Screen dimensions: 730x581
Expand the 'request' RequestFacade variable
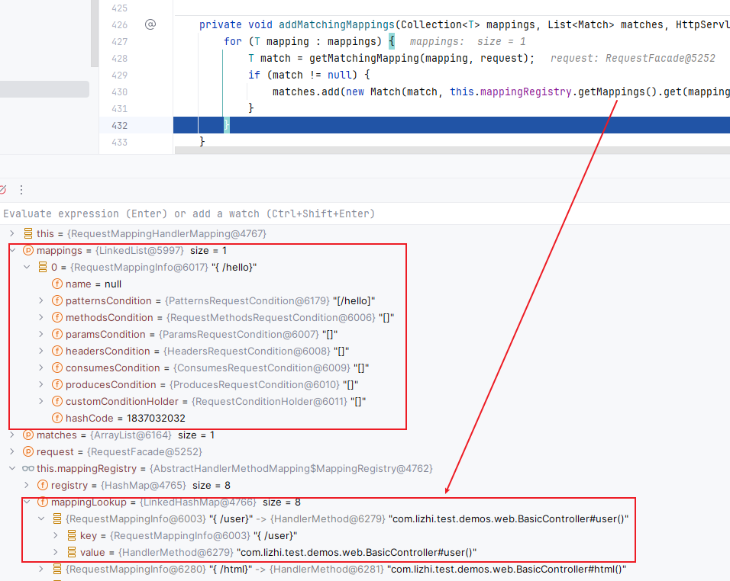12,452
